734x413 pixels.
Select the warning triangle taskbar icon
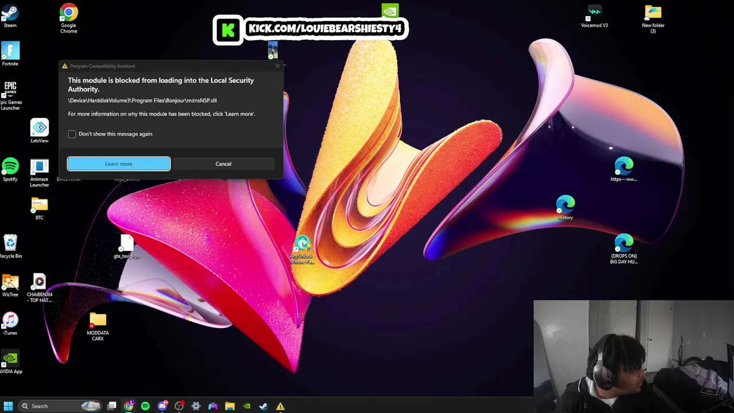(280, 406)
